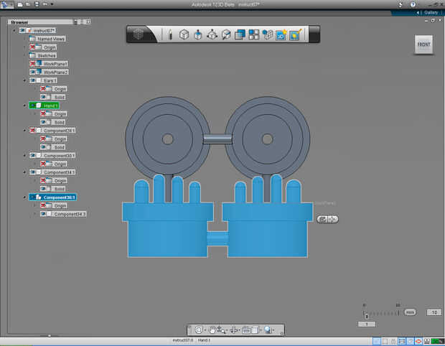Click the Pan hand tool in navigation bar

click(x=213, y=329)
